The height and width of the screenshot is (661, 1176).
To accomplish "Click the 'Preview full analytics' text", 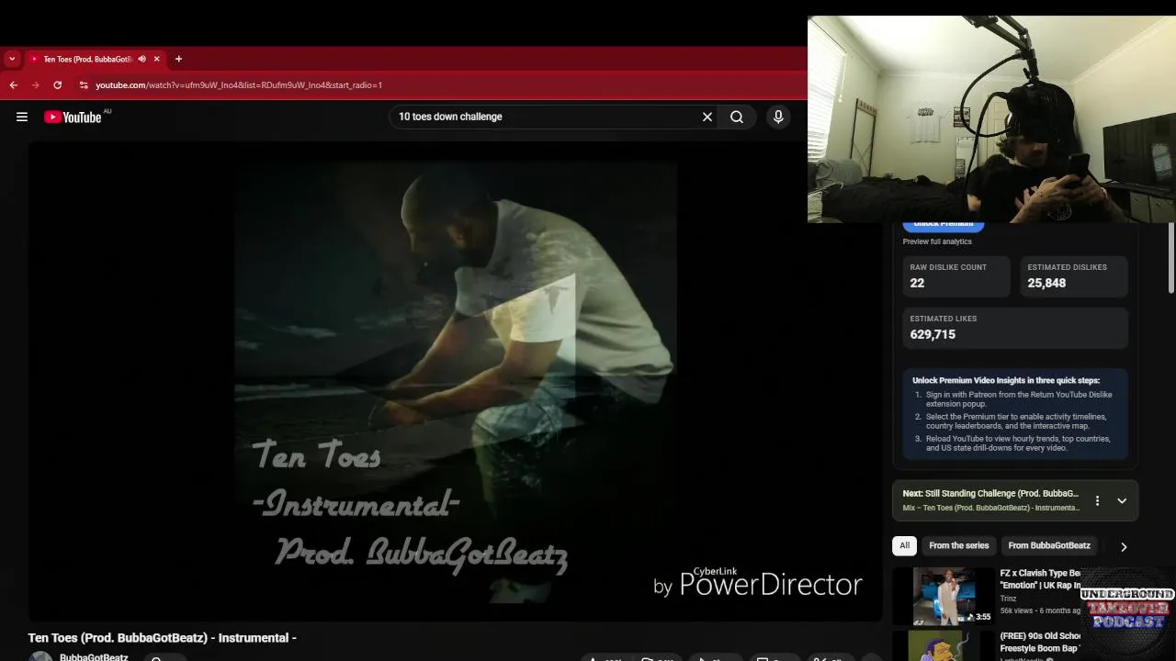I will [x=937, y=241].
